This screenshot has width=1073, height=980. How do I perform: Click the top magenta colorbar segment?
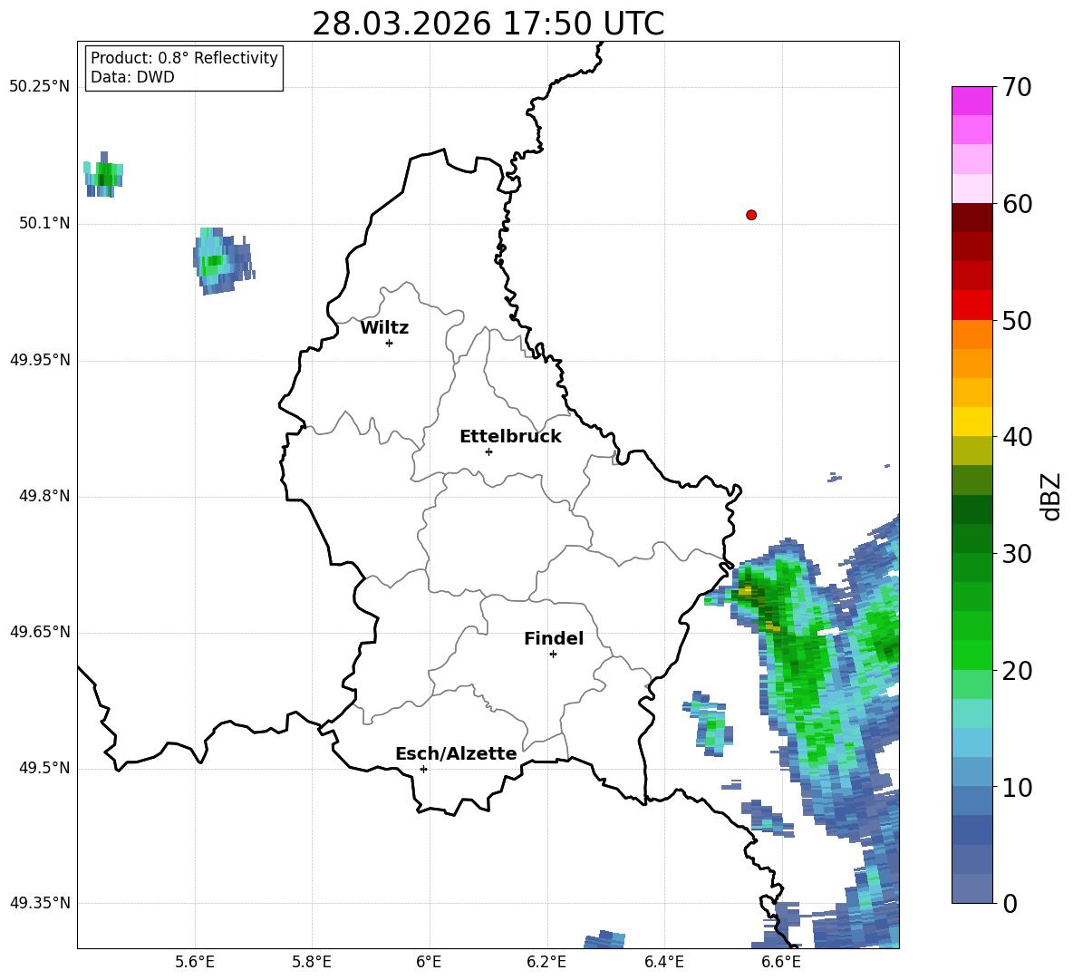click(971, 101)
